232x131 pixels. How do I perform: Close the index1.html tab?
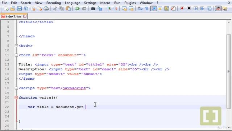pyautogui.click(x=25, y=16)
